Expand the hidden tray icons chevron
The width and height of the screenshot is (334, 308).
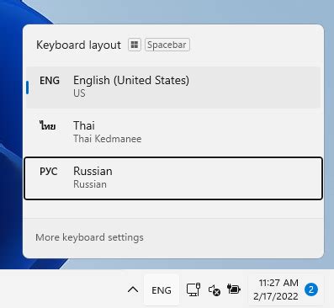click(133, 289)
